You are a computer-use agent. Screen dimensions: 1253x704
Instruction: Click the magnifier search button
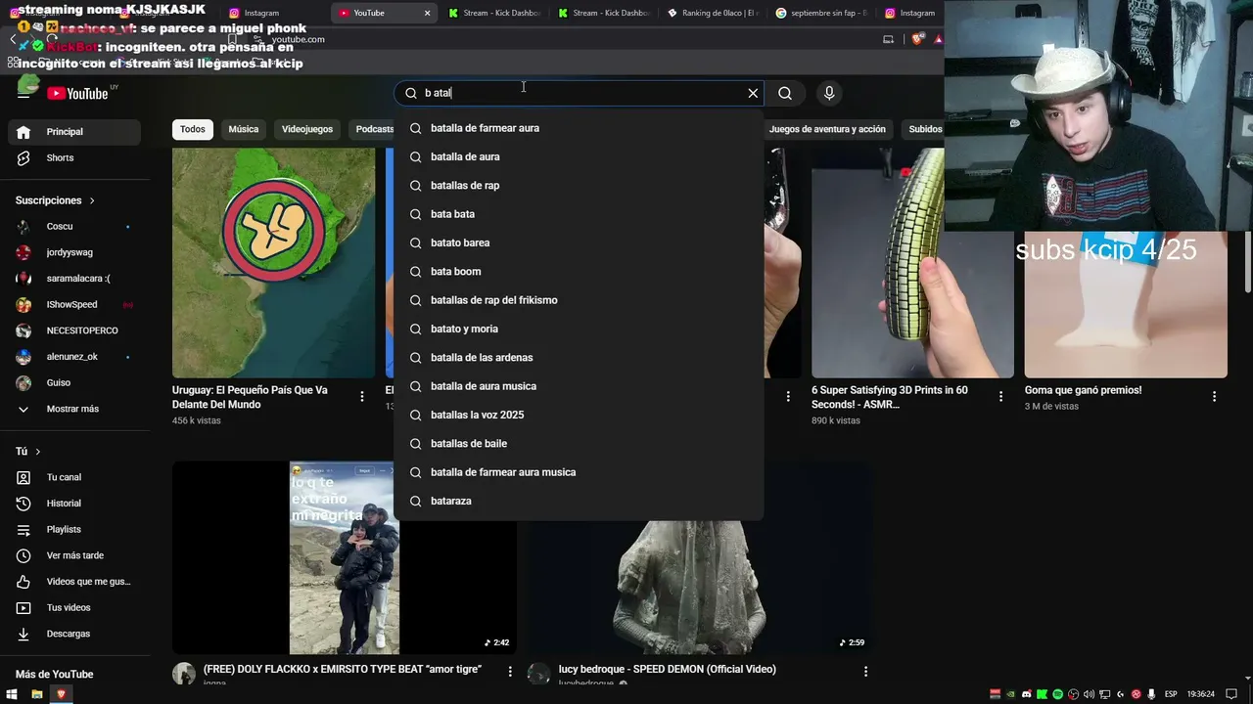pos(785,93)
